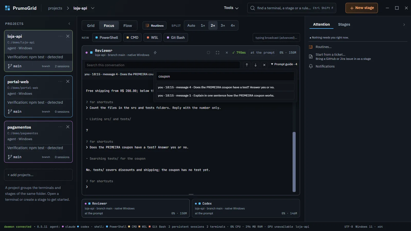Maximize the Reviewer terminal pane

218,53
